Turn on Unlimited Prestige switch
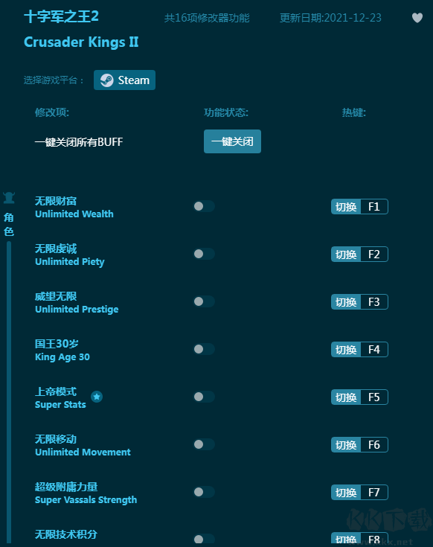Viewport: 433px width, 547px height. coord(204,301)
